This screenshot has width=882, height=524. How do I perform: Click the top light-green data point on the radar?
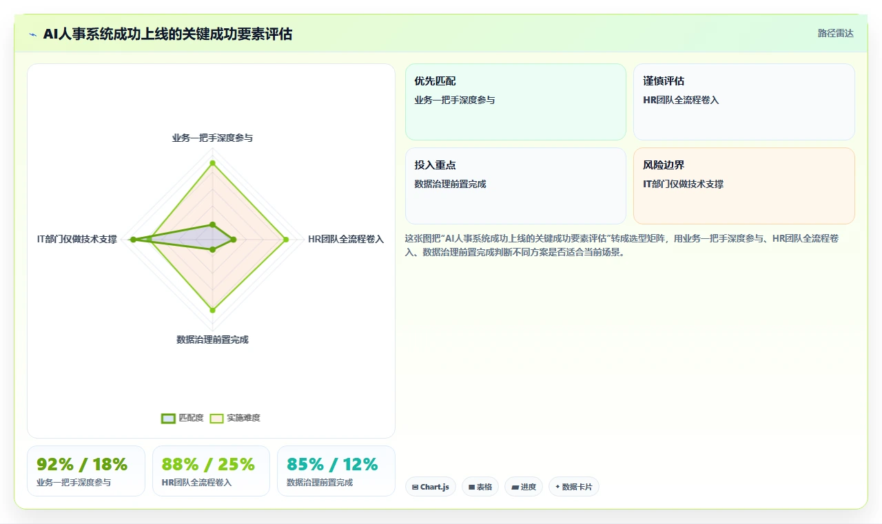click(x=212, y=163)
